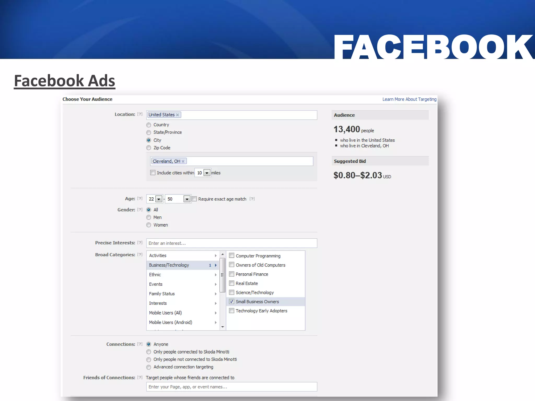
Task: Enable Include cities within miles checkbox
Action: click(x=153, y=173)
